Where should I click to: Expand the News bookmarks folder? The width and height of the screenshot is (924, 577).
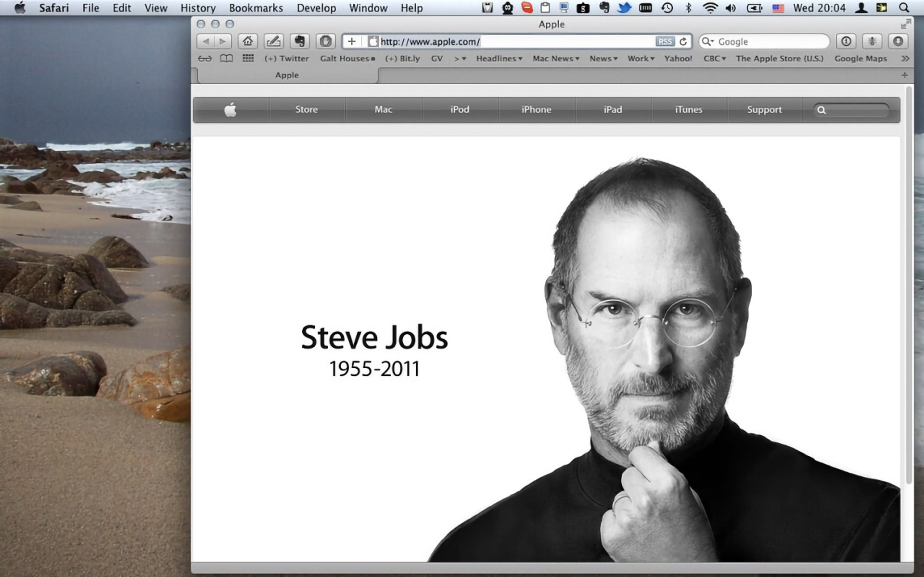click(x=603, y=59)
